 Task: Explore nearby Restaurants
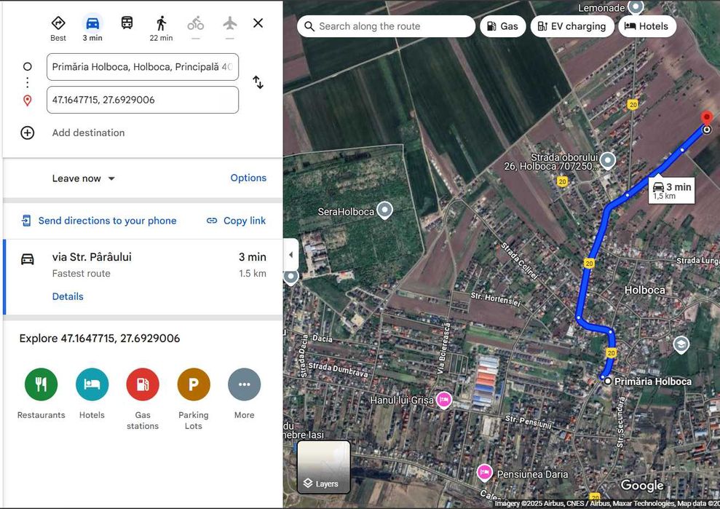click(41, 384)
